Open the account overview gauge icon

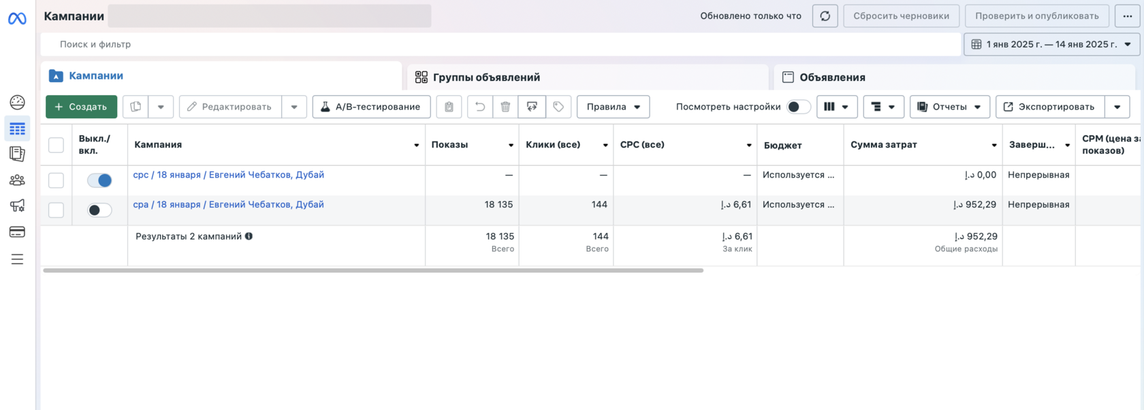[x=17, y=102]
